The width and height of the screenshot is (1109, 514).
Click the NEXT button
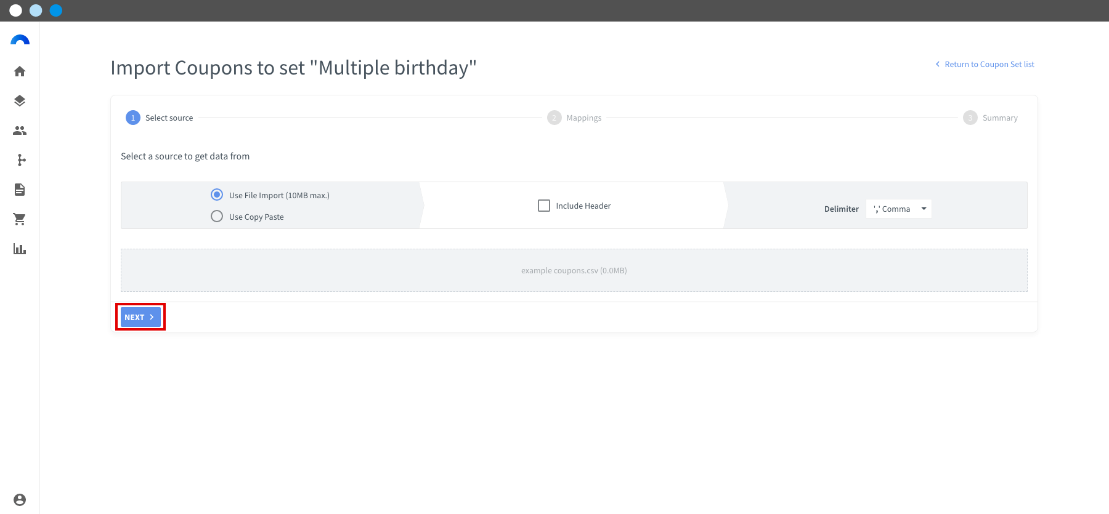pos(140,317)
